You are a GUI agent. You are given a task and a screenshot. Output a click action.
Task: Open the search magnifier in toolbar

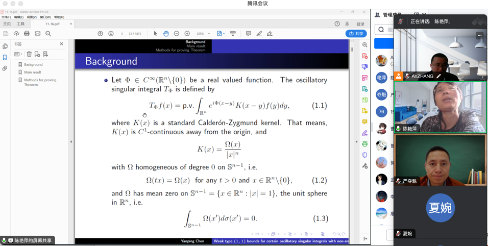[48, 34]
